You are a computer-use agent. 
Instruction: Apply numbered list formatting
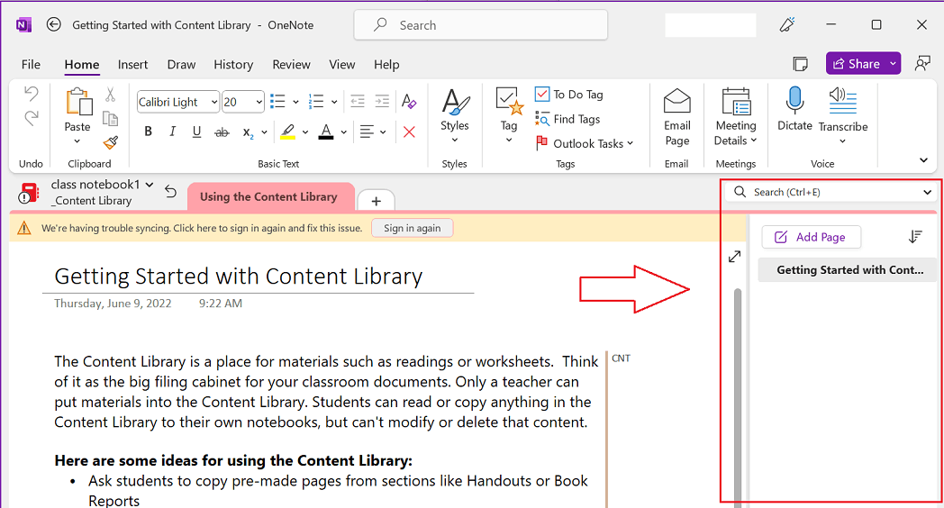[316, 102]
